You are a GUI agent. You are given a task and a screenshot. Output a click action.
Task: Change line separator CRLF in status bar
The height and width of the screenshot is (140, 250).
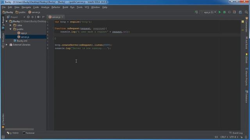[x=224, y=137]
